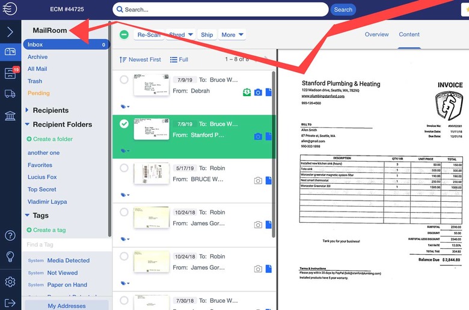The image size is (469, 310).
Task: Switch to the Content tab
Action: (x=409, y=34)
